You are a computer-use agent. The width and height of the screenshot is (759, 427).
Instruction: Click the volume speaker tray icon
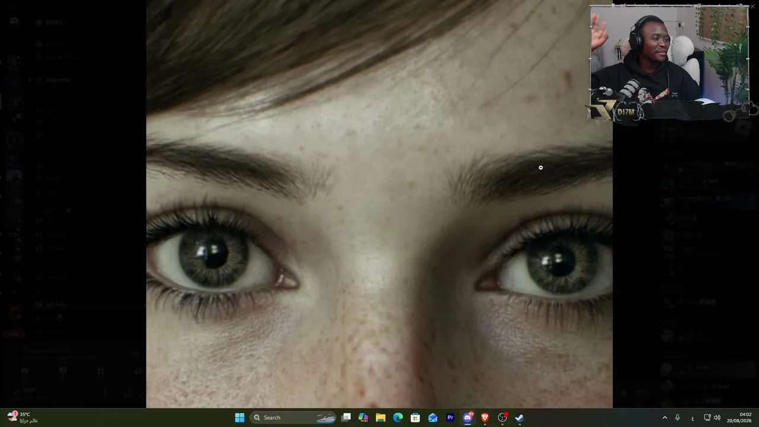click(x=717, y=418)
